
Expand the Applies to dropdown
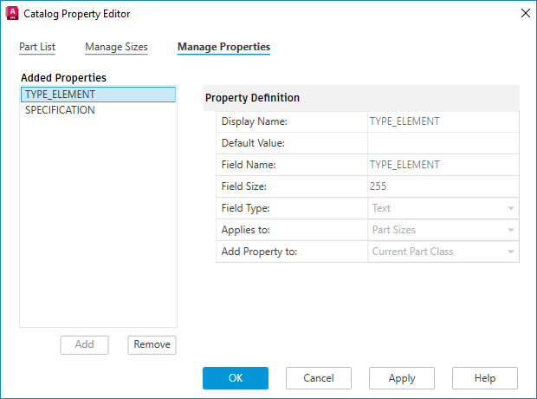[x=443, y=230]
